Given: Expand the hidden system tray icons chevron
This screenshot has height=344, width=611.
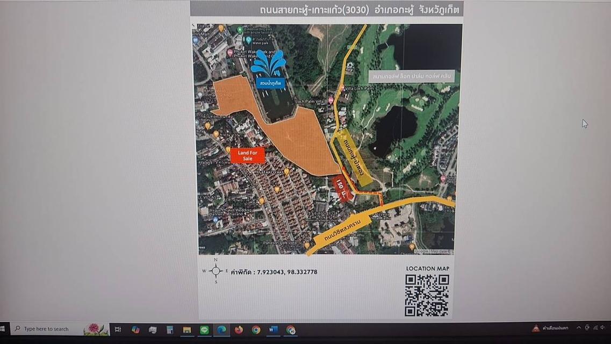Looking at the screenshot, I should point(578,328).
